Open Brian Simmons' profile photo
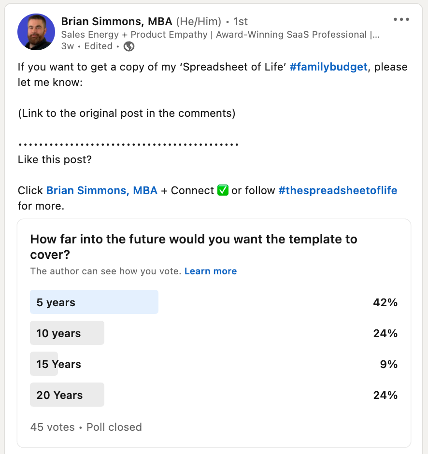 tap(36, 32)
